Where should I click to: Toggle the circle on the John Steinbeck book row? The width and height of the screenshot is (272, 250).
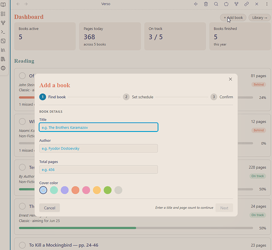[x=22, y=75]
